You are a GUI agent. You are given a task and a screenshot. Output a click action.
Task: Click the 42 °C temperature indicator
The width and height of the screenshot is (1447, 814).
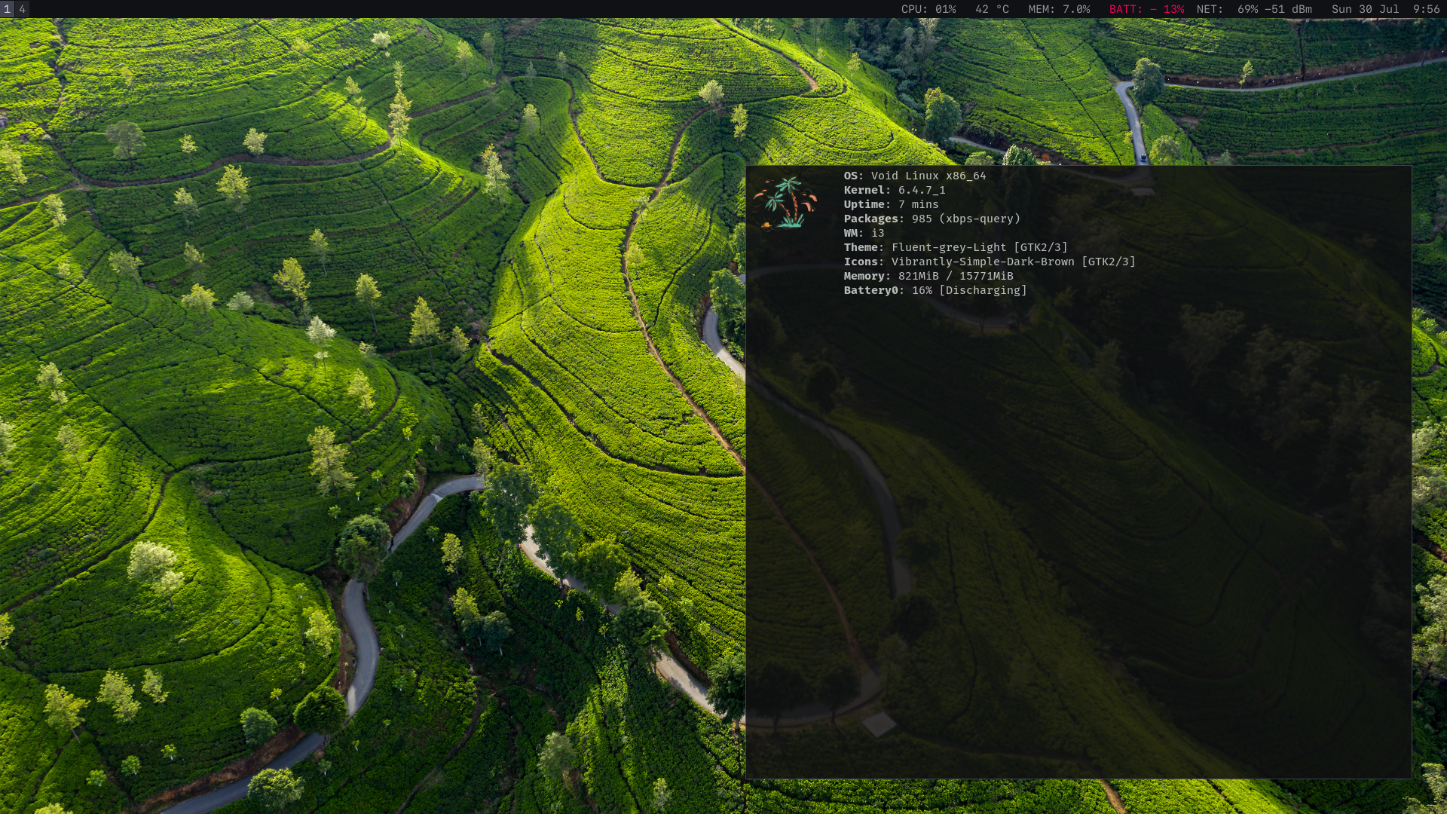click(x=992, y=9)
